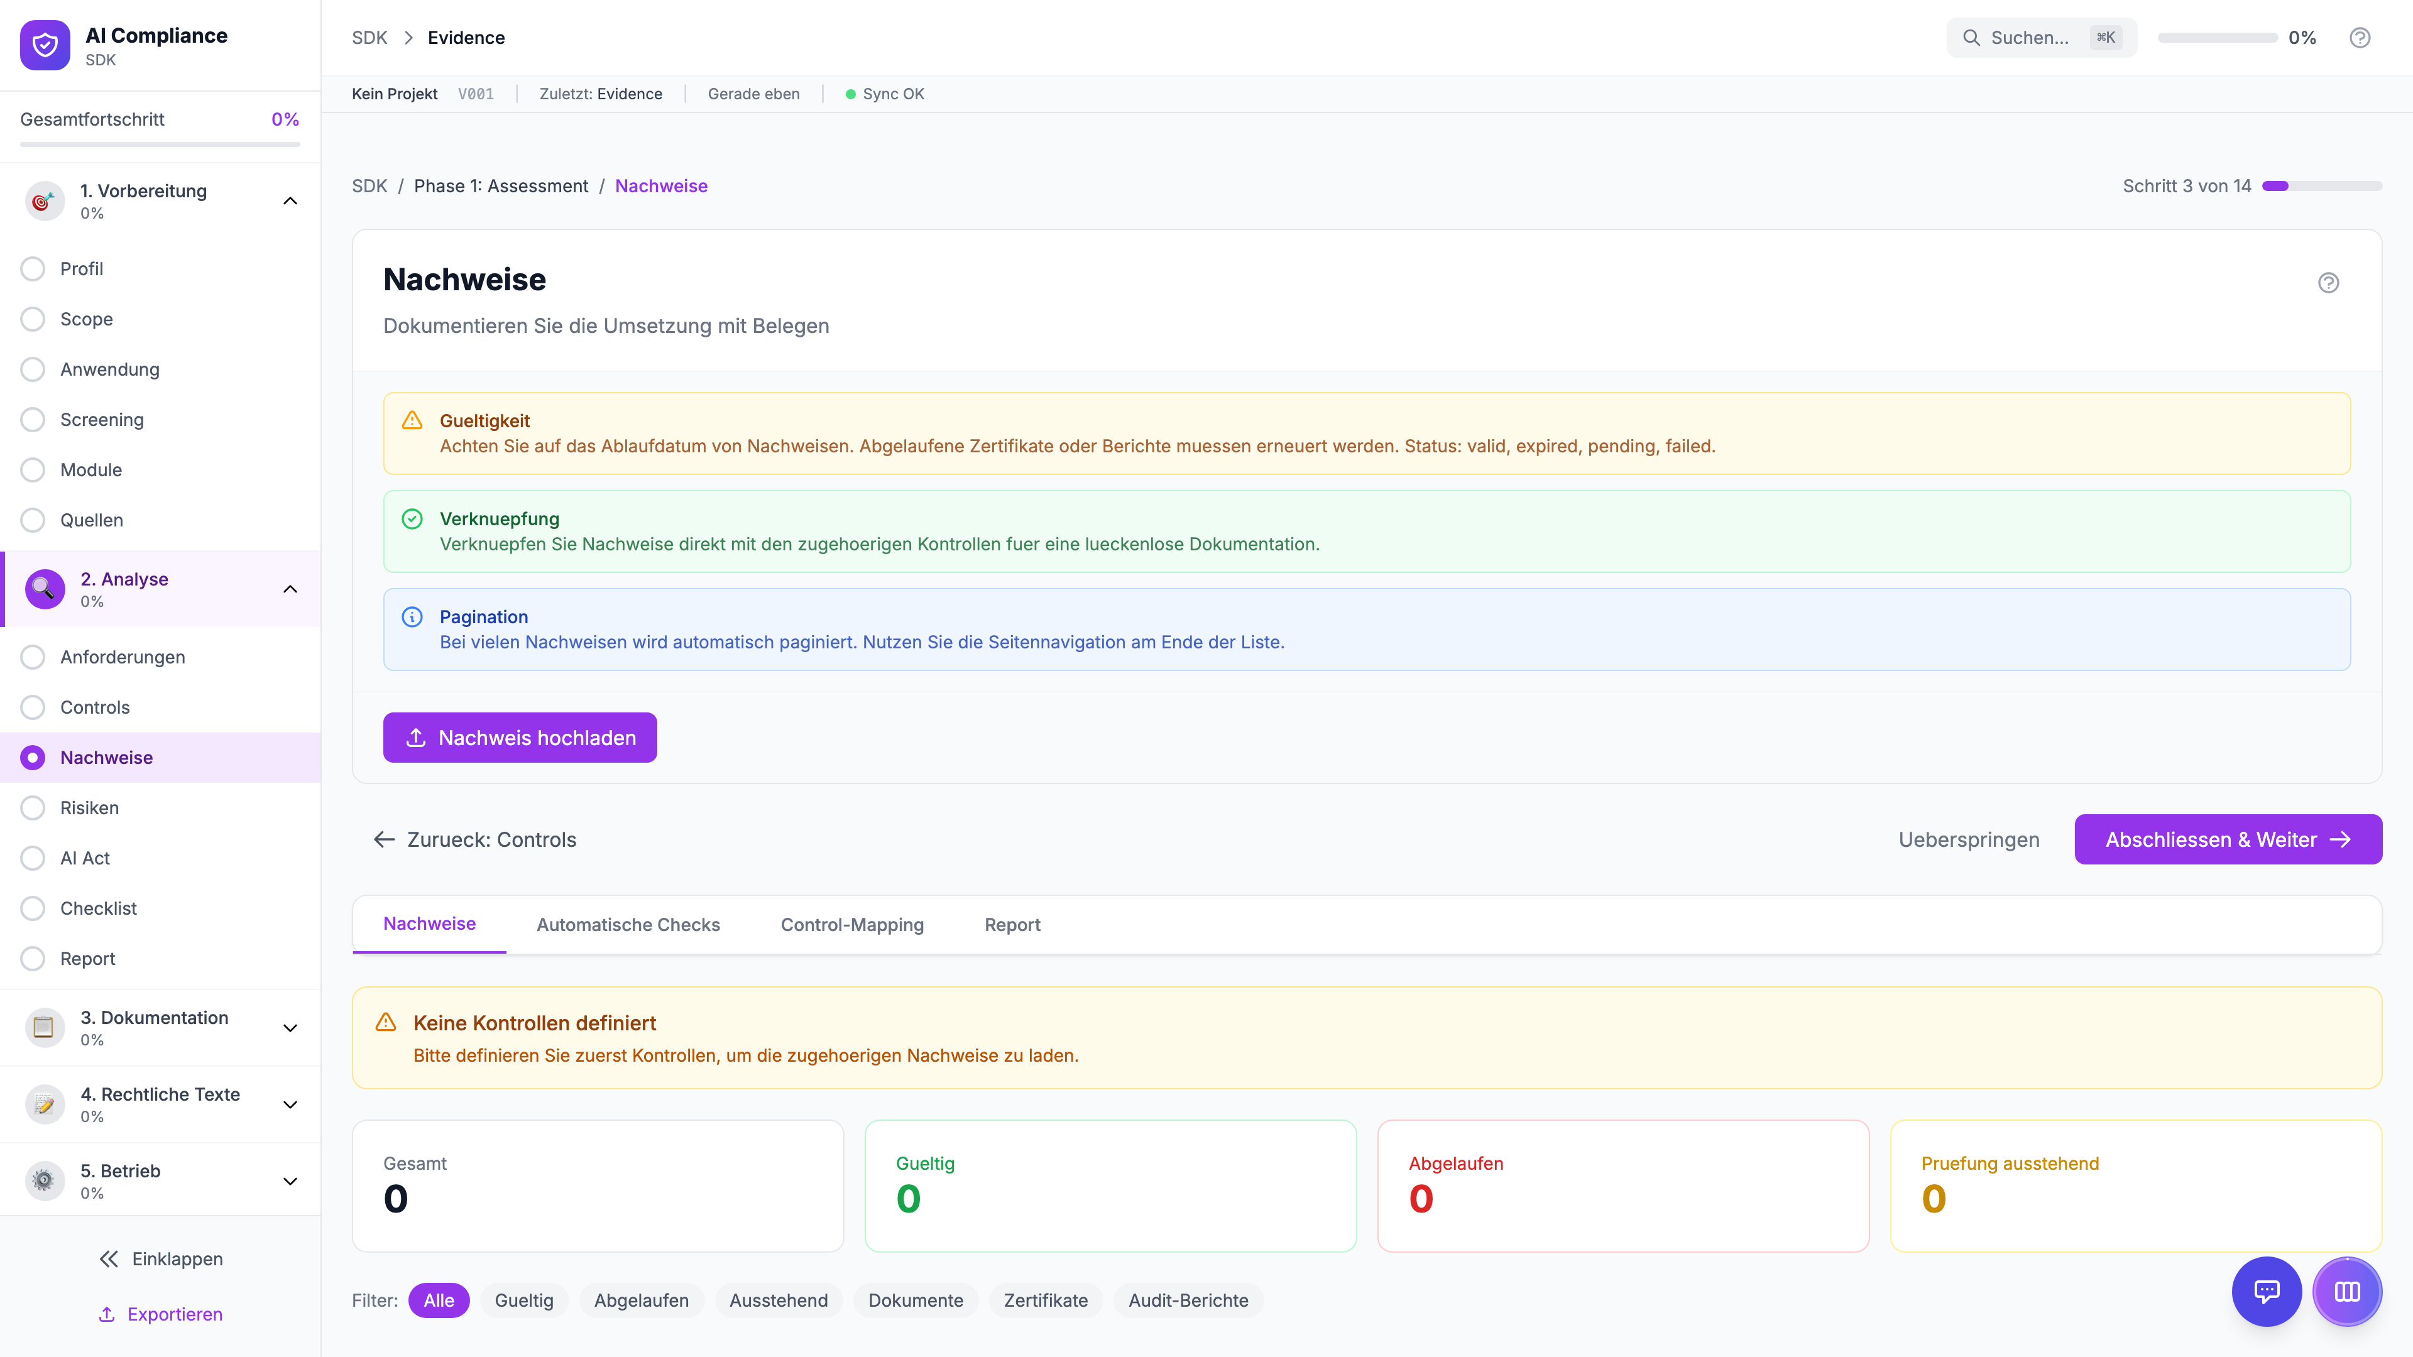2413x1357 pixels.
Task: Collapse the 1. Vorbereitung section chevron
Action: (x=290, y=200)
